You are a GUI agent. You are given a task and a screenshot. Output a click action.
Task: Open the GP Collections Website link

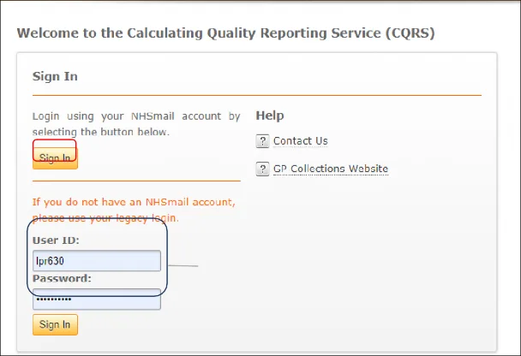pos(331,169)
